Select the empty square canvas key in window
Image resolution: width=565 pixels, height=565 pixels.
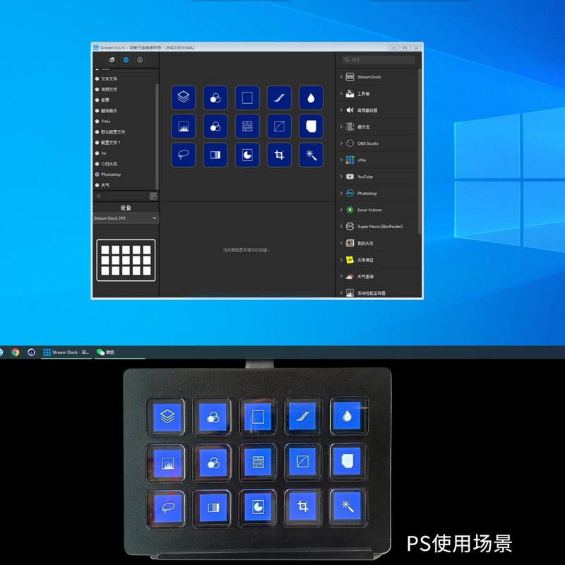247,97
